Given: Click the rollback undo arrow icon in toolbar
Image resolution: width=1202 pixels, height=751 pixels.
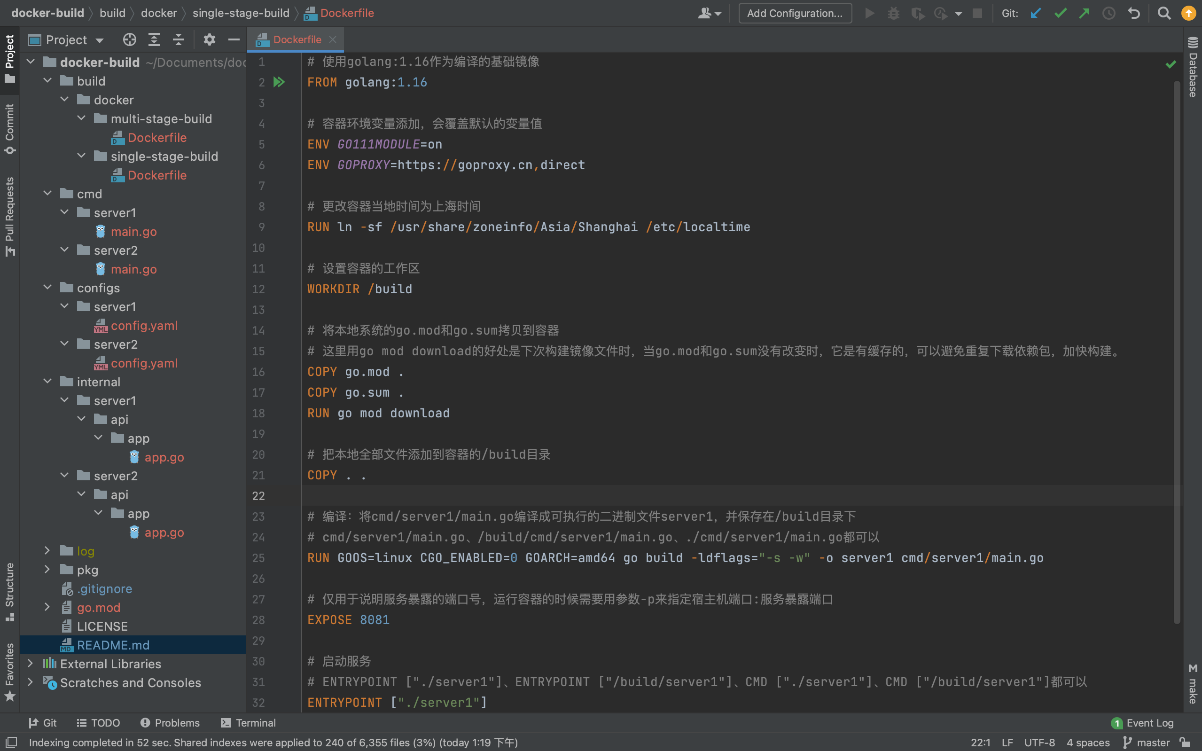Looking at the screenshot, I should point(1134,14).
